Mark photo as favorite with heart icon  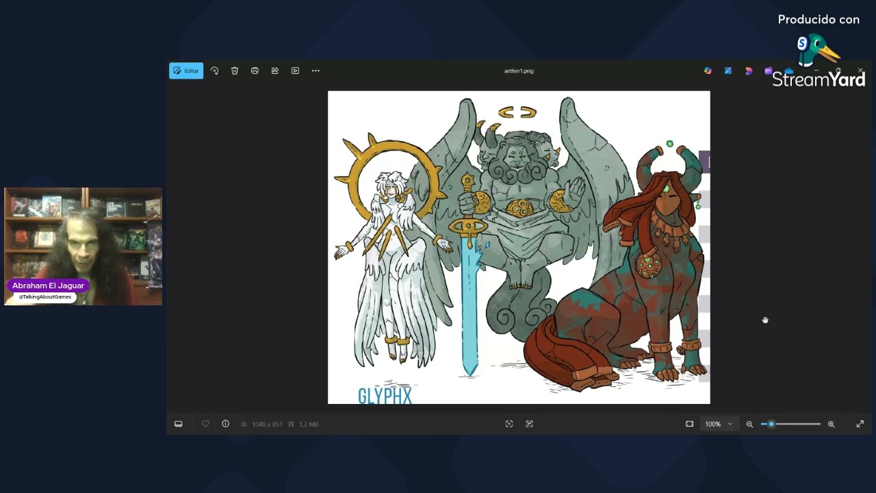coord(205,424)
